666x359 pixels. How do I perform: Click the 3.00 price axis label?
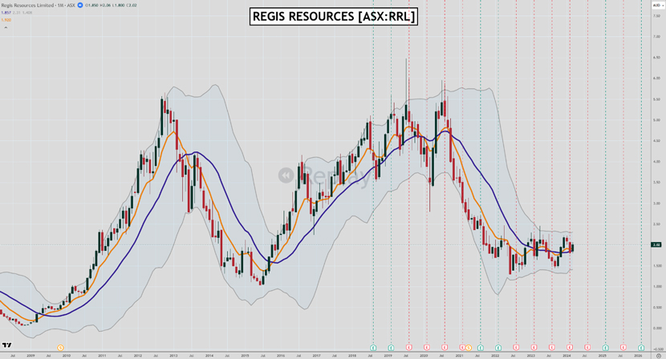(656, 204)
